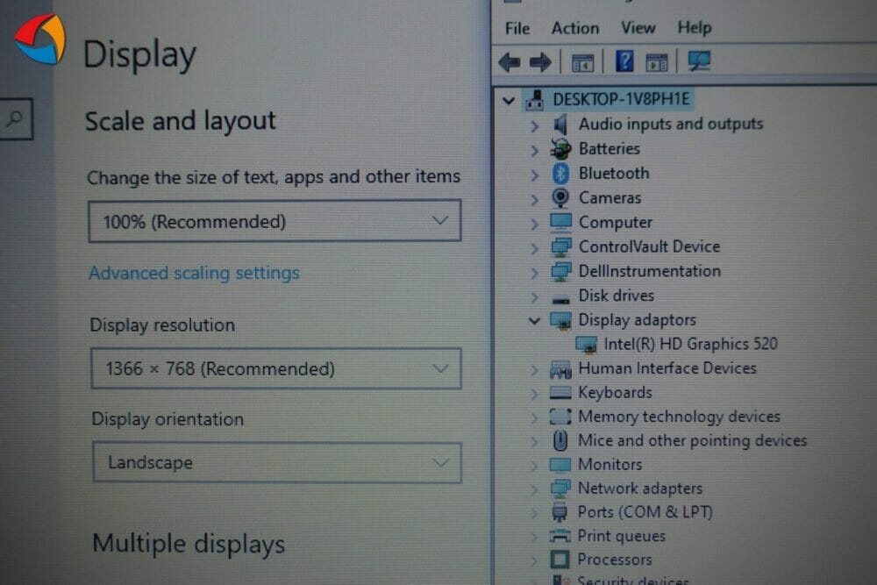Screen dimensions: 877x585
Task: Collapse the Display adaptors node
Action: pyautogui.click(x=534, y=321)
